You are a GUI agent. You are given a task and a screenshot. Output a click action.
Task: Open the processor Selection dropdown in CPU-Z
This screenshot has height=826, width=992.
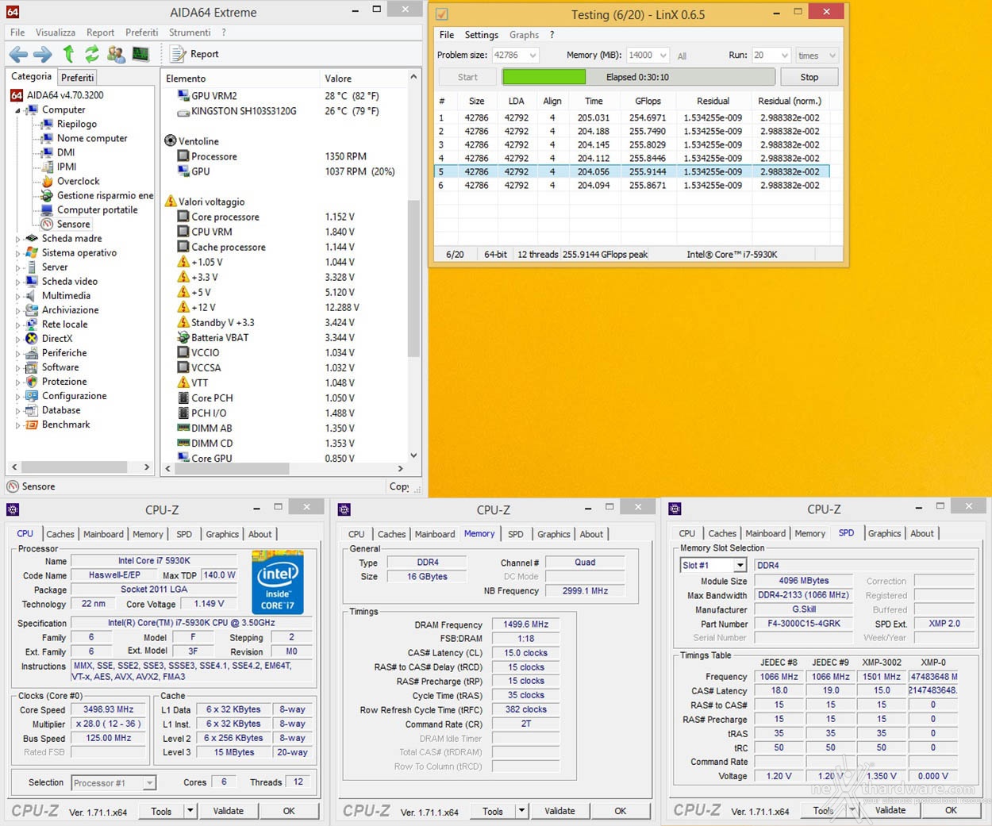click(x=149, y=783)
